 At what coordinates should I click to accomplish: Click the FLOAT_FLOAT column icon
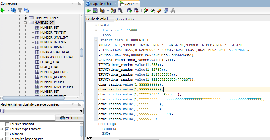coord(37,62)
